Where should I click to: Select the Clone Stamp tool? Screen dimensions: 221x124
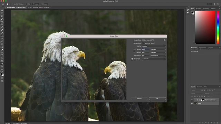pos(2,36)
